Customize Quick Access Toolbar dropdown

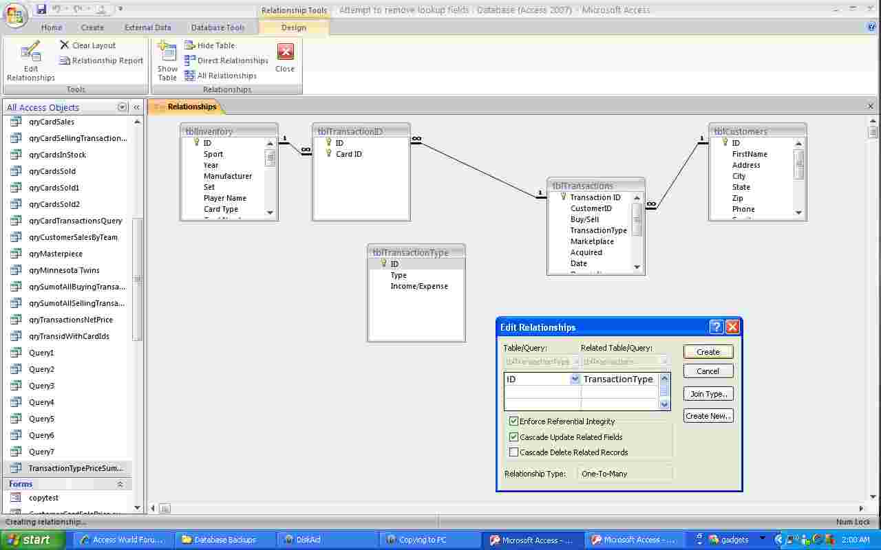click(120, 9)
